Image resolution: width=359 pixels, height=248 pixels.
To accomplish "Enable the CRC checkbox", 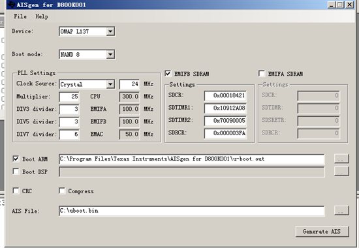I will [x=16, y=191].
